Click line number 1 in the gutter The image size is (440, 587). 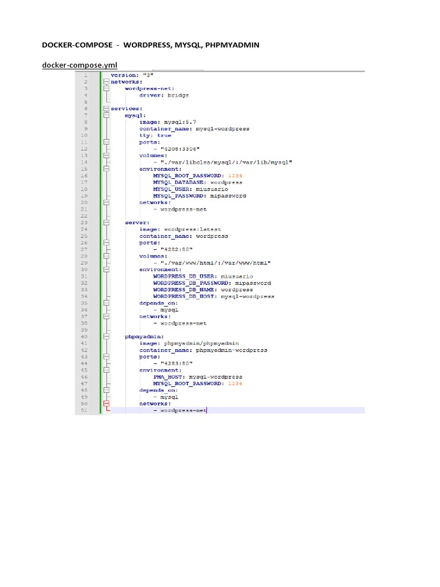85,75
